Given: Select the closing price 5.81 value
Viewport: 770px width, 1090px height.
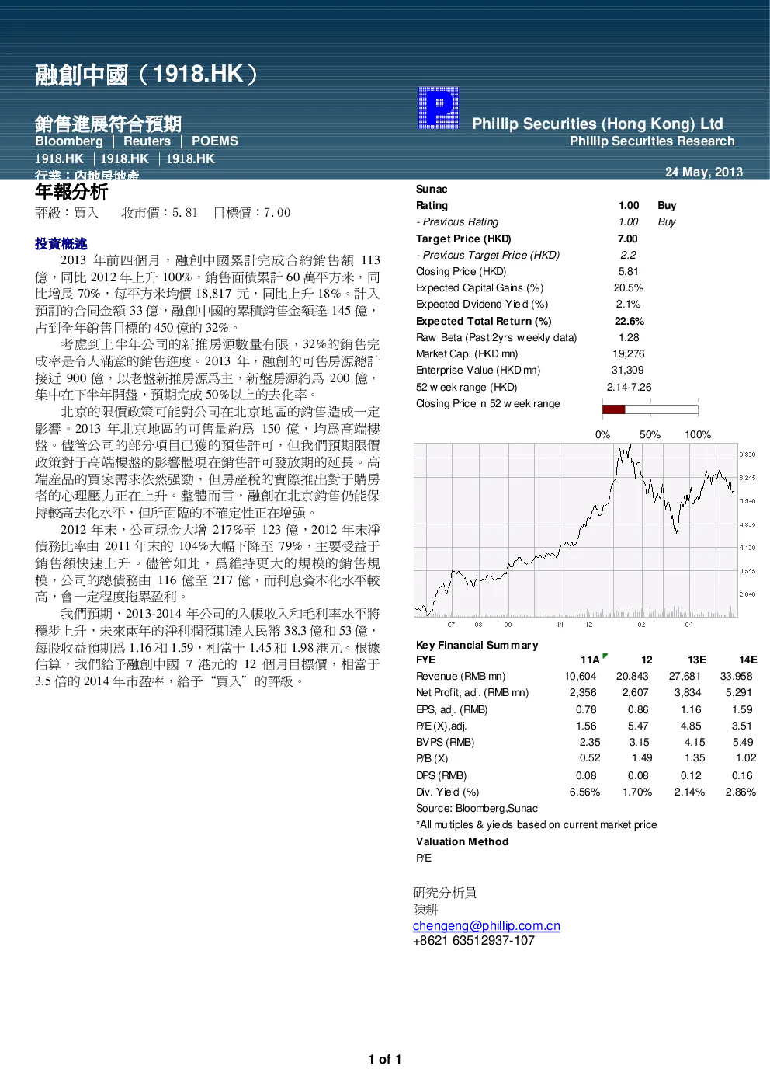Looking at the screenshot, I should [629, 272].
